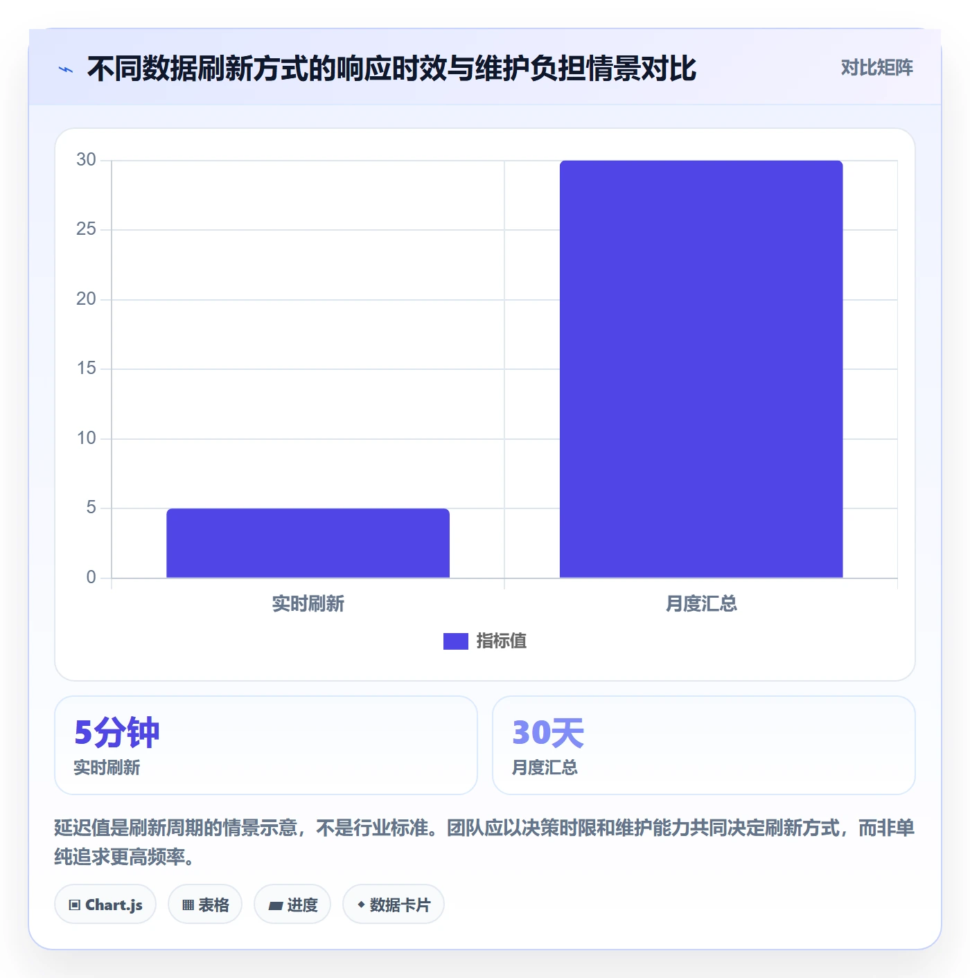The image size is (970, 978).
Task: Select the 5分钟 data card
Action: tap(266, 745)
